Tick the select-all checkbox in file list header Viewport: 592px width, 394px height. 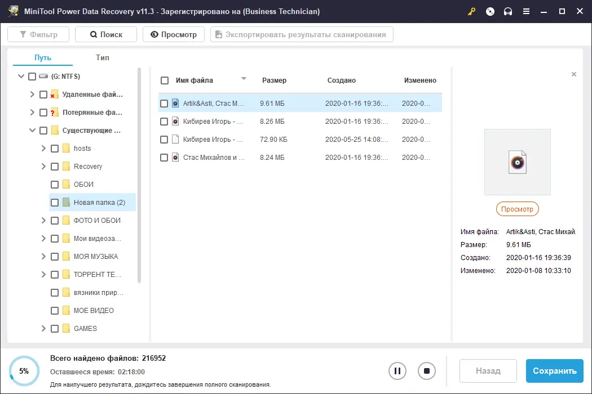coord(165,80)
